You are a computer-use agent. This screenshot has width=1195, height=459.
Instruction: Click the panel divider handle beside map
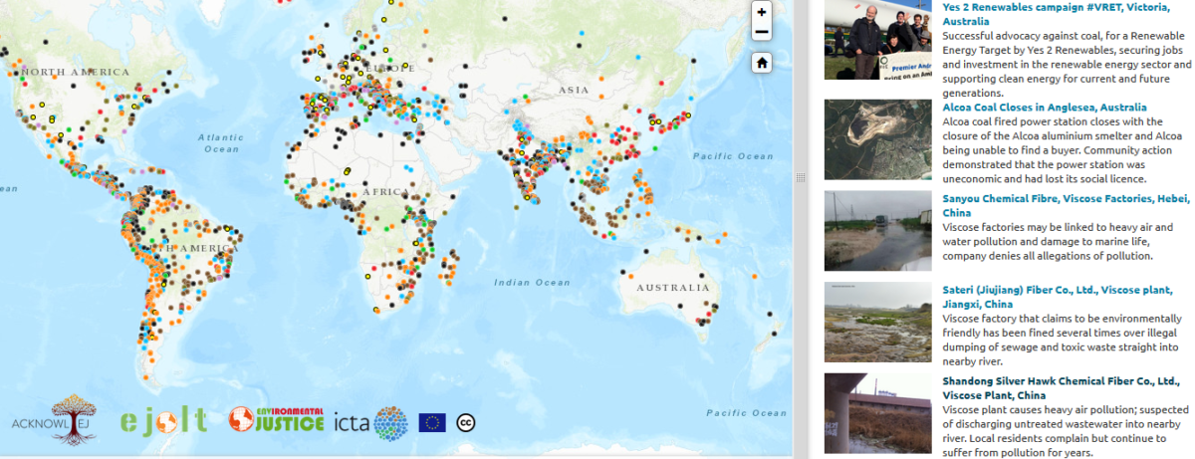[800, 177]
